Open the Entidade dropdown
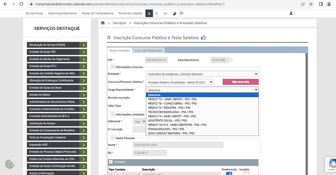The height and width of the screenshot is (175, 336). (x=202, y=74)
